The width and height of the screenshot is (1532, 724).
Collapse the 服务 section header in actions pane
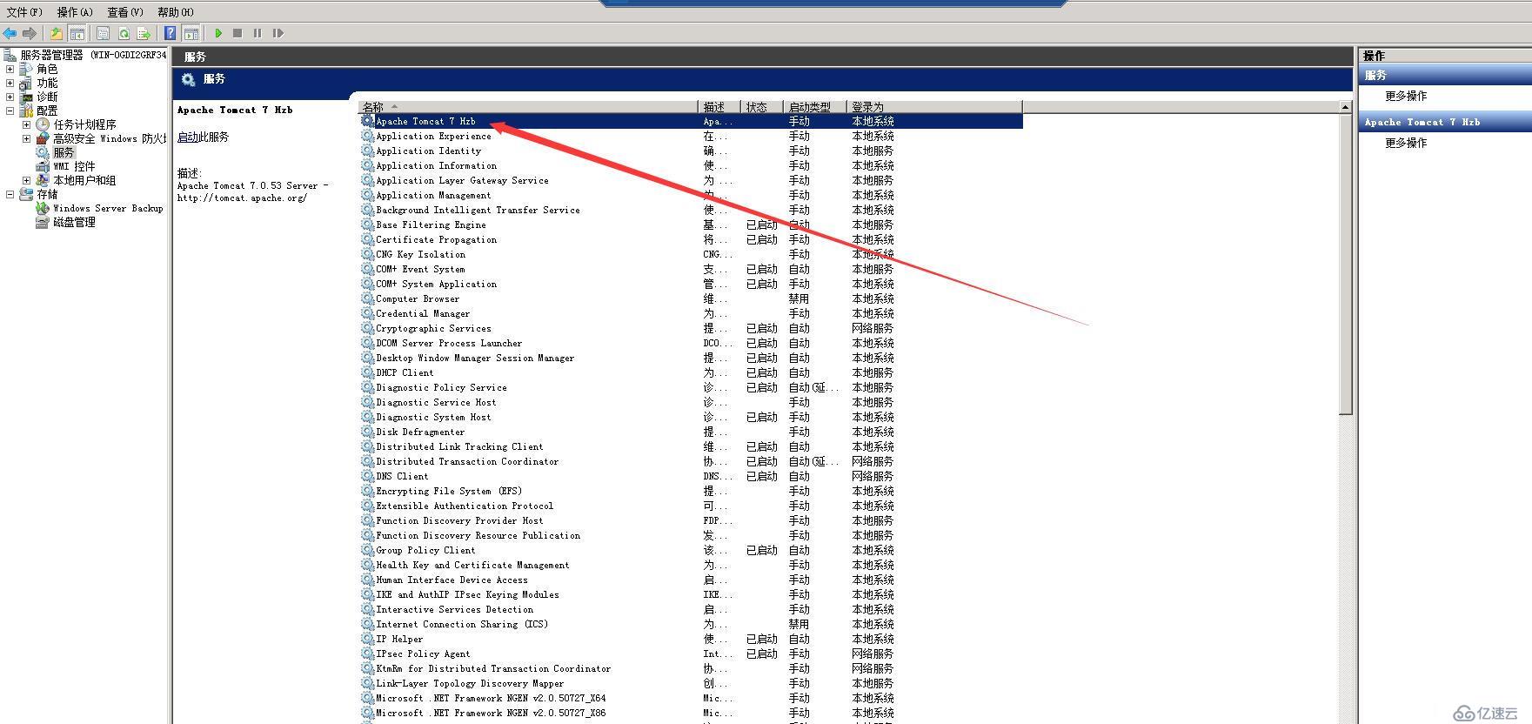1445,76
